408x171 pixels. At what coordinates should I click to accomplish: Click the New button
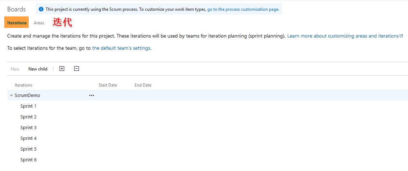click(x=15, y=69)
